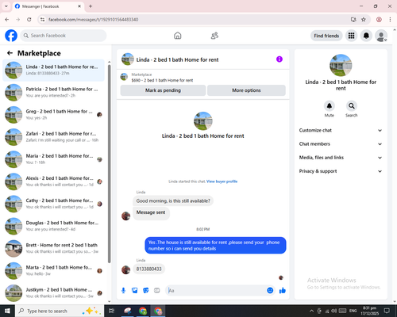Click the Facebook logo
The height and width of the screenshot is (317, 397).
11,36
